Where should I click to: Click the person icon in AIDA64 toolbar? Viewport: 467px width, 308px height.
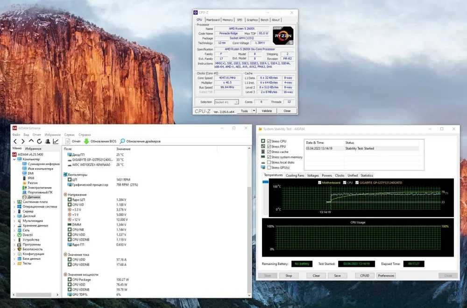(47, 141)
